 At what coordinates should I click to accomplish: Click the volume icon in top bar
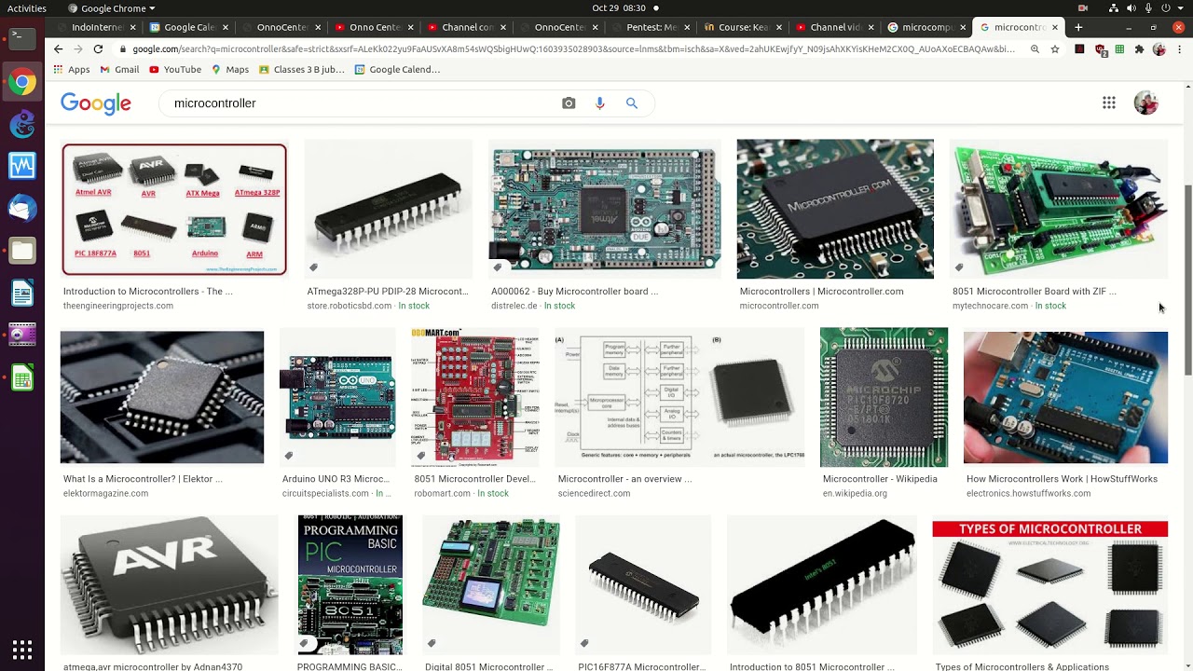click(x=1131, y=8)
